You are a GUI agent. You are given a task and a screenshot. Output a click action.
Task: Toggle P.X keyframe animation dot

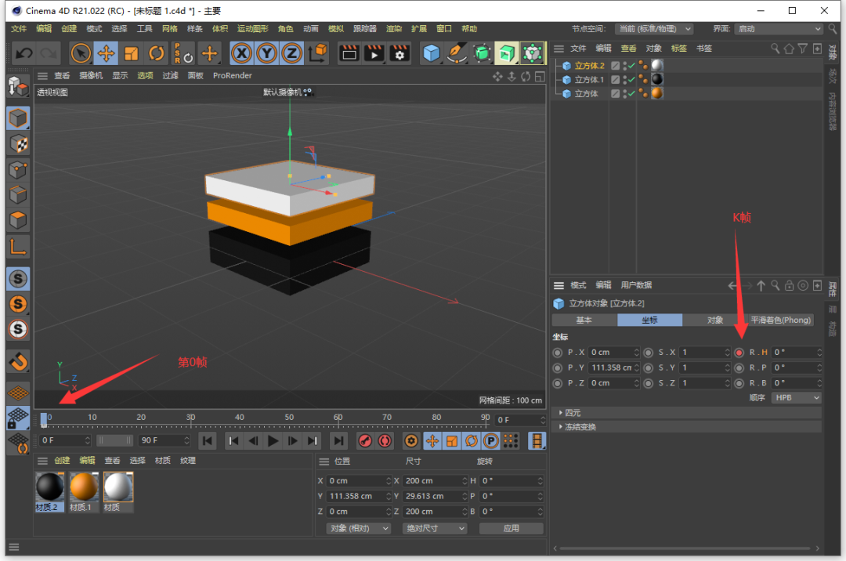tap(558, 353)
